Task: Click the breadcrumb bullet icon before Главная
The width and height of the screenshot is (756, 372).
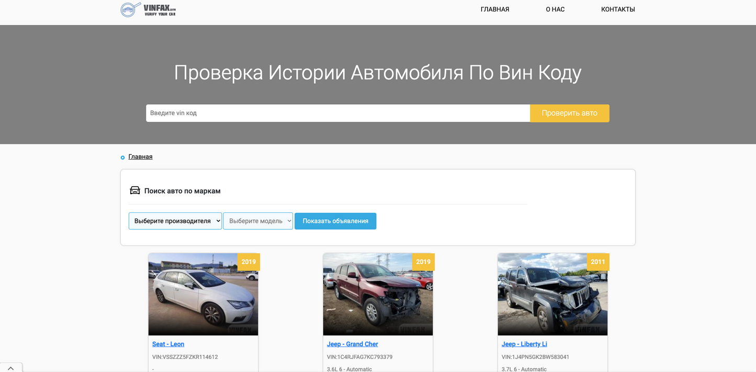Action: click(x=123, y=157)
